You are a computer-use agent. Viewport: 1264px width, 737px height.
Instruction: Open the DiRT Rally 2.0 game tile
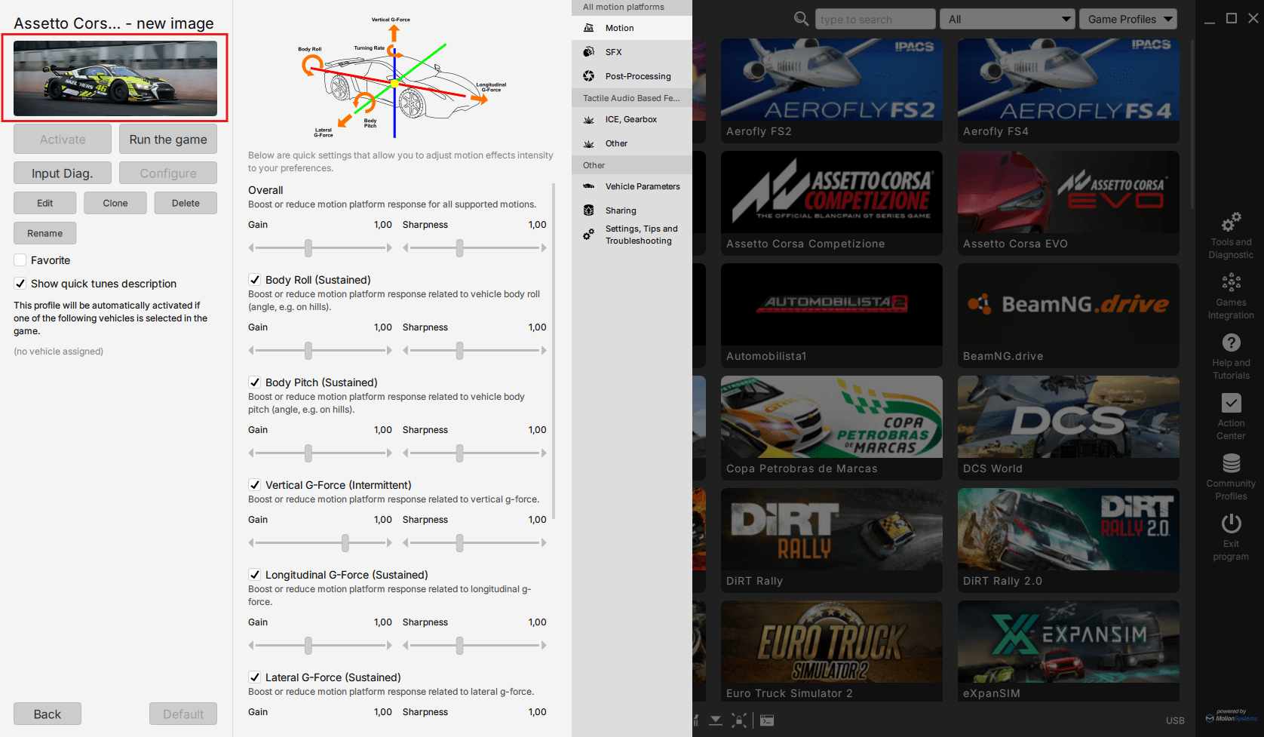coord(1068,540)
